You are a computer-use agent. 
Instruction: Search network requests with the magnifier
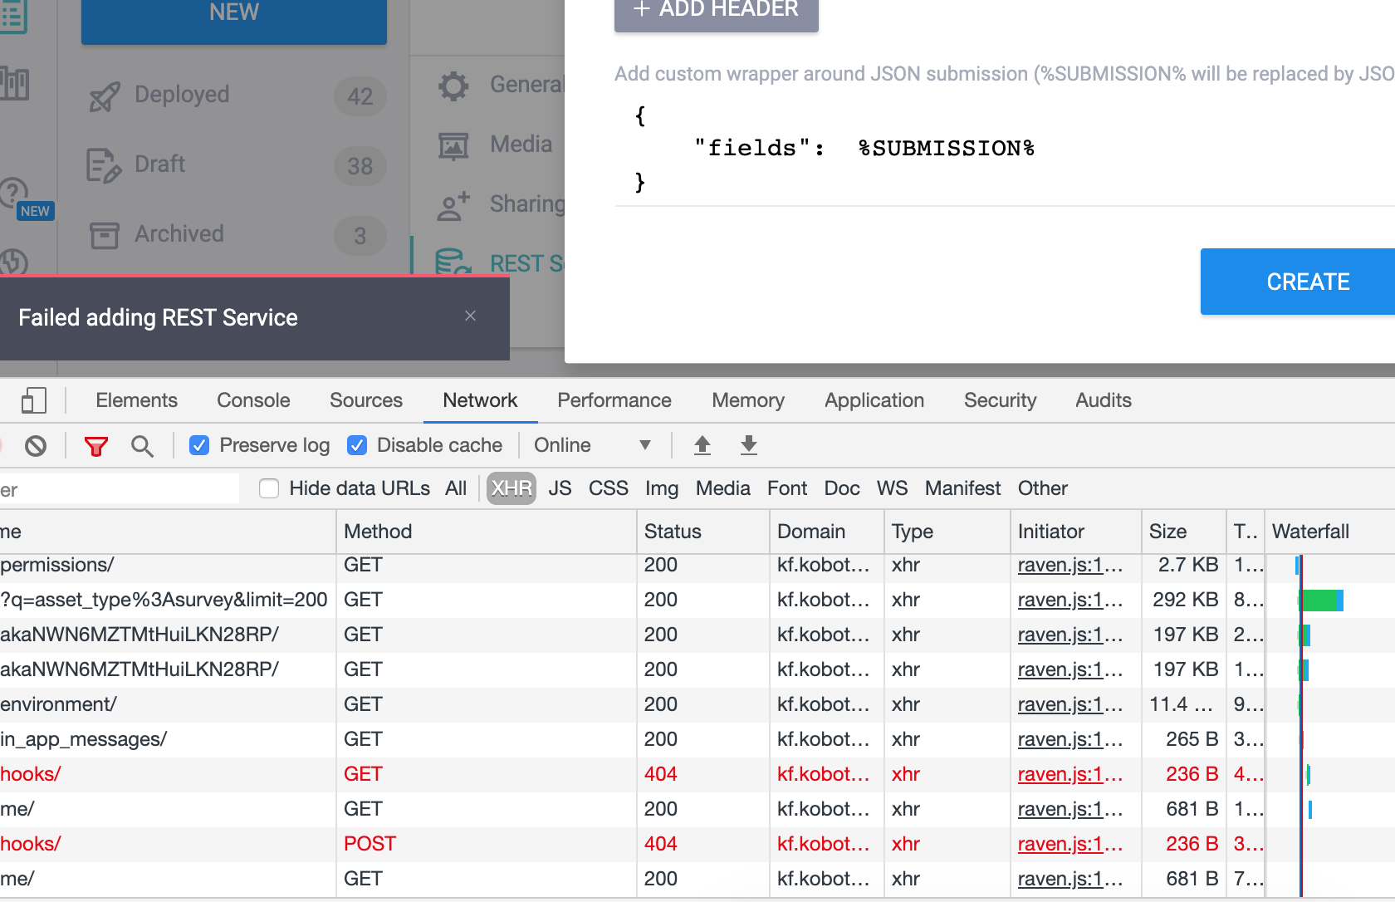point(142,445)
